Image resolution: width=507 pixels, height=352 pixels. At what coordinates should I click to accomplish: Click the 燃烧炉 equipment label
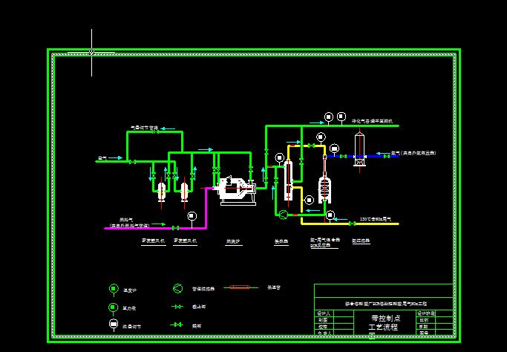(x=233, y=241)
